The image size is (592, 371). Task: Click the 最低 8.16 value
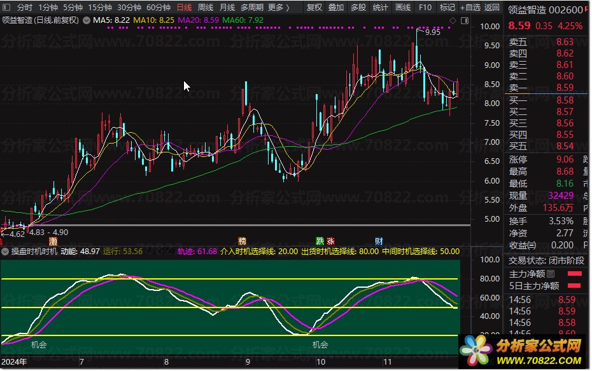pyautogui.click(x=565, y=184)
